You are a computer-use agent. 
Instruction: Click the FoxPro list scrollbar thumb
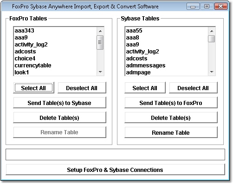100,42
